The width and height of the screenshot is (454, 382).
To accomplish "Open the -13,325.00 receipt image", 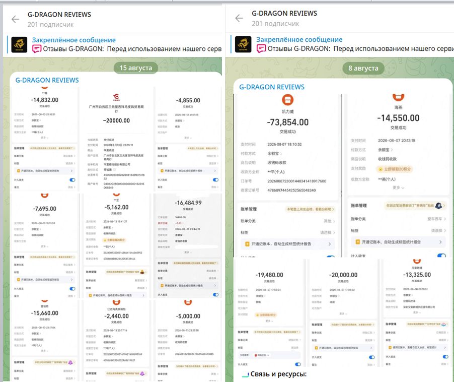I will click(x=417, y=313).
